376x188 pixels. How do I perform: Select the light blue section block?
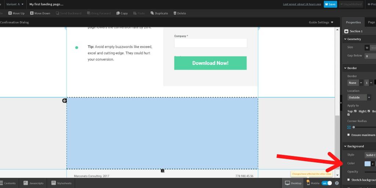162,133
